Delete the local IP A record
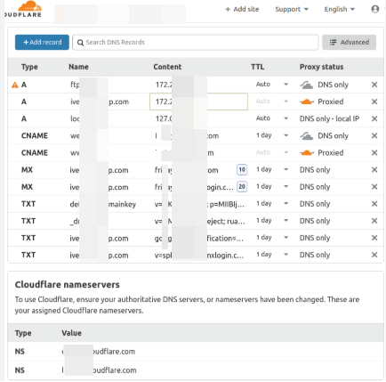This screenshot has height=382, width=386. 374,118
